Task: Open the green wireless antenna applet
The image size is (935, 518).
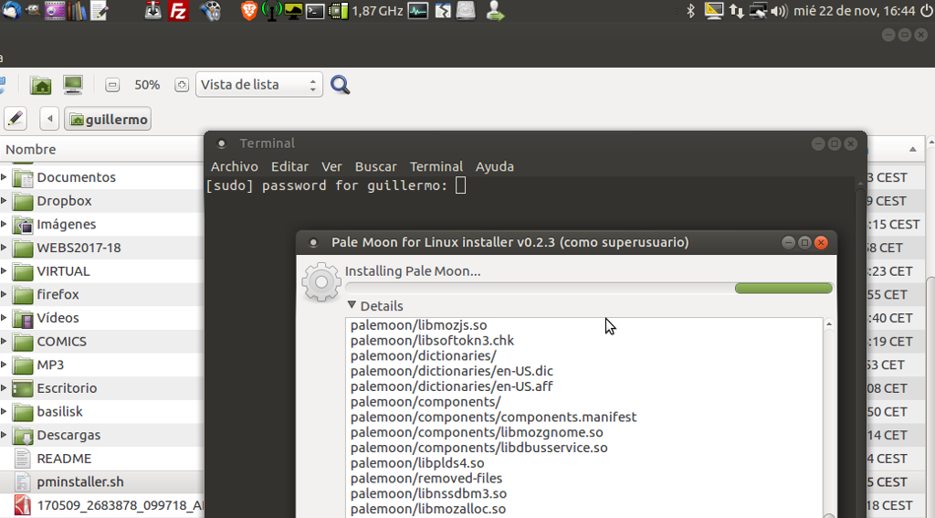Action: (271, 11)
